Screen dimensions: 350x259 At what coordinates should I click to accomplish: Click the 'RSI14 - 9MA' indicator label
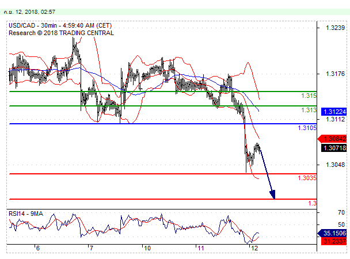click(x=26, y=214)
